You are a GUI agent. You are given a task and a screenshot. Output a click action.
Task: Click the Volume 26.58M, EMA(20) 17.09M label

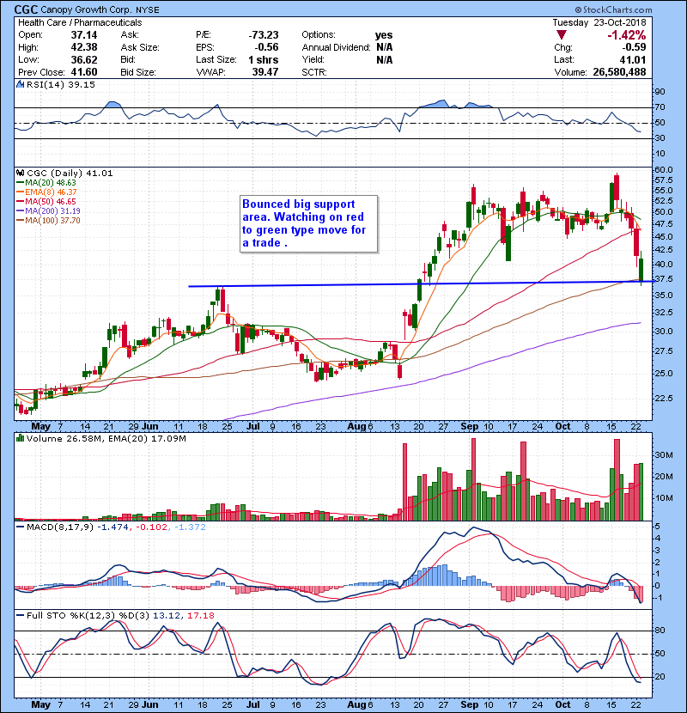[x=106, y=439]
